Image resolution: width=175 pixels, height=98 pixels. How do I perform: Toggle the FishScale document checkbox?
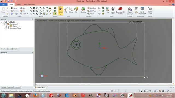click(x=4, y=22)
